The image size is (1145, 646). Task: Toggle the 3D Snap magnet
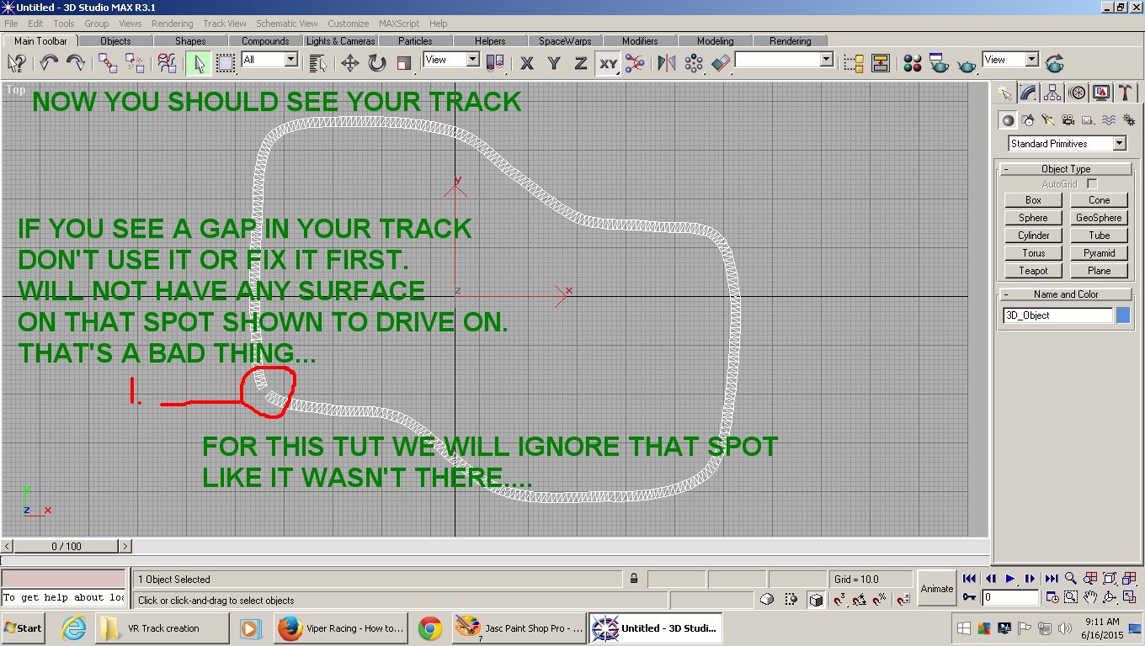(839, 600)
